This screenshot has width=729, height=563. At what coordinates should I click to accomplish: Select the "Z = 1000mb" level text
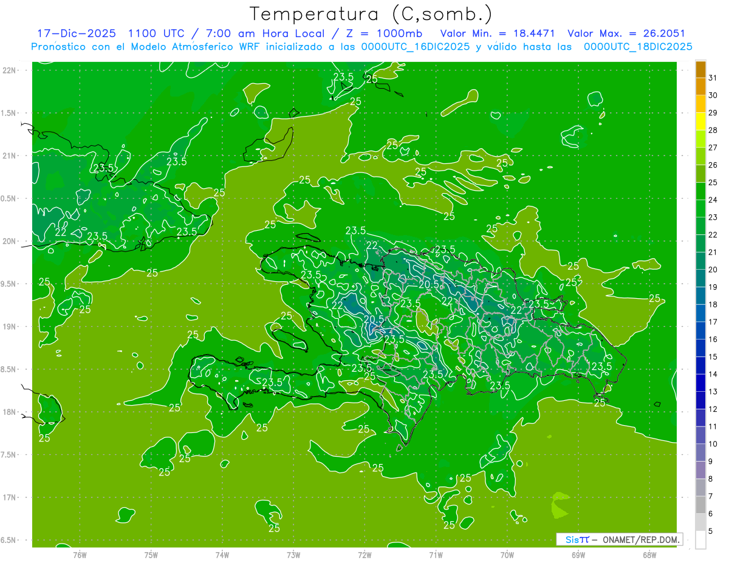tap(383, 33)
